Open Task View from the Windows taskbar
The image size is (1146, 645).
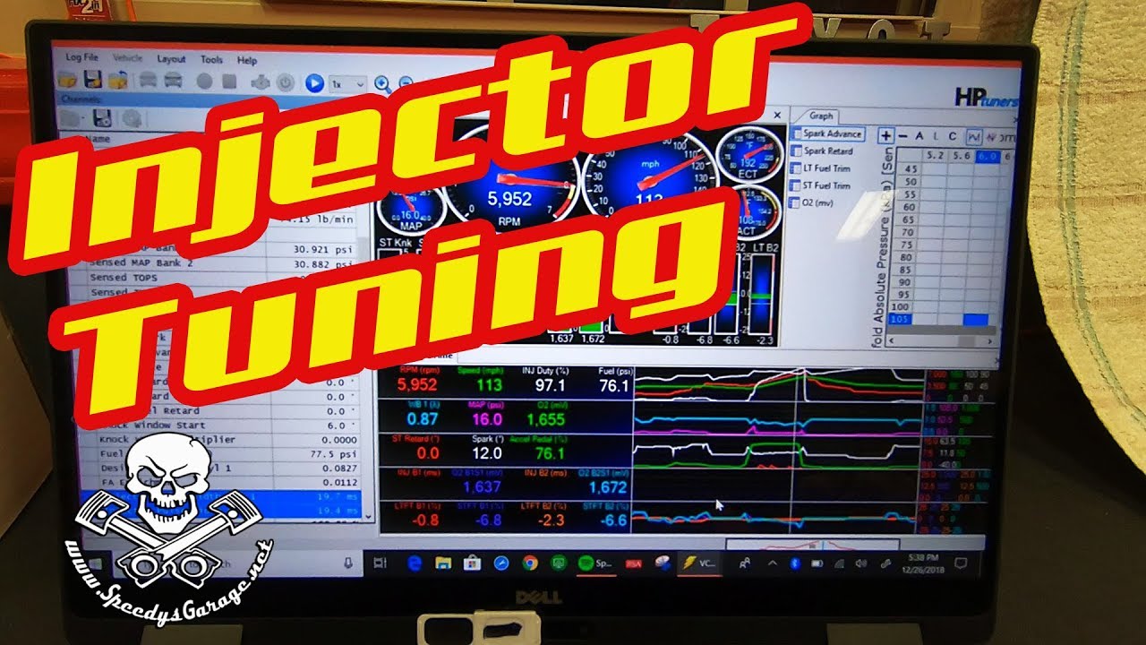(380, 562)
